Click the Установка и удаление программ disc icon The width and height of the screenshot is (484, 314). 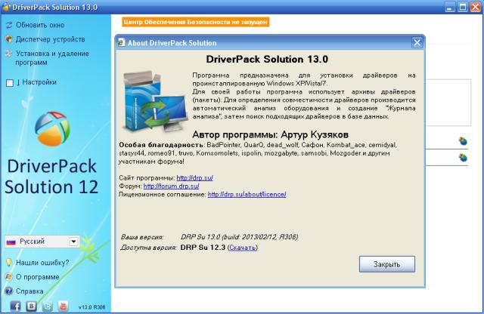tap(9, 54)
